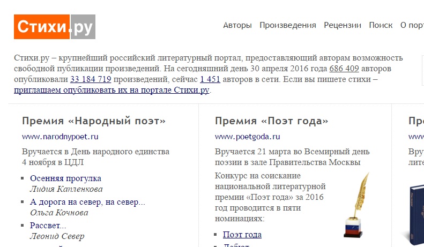Click the golden feather award image
This screenshot has width=424, height=247.
355,205
